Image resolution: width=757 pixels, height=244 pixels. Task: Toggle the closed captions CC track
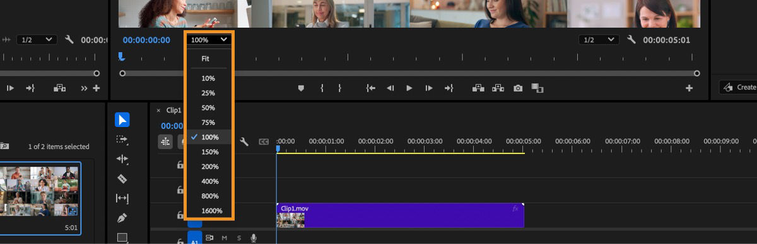264,142
